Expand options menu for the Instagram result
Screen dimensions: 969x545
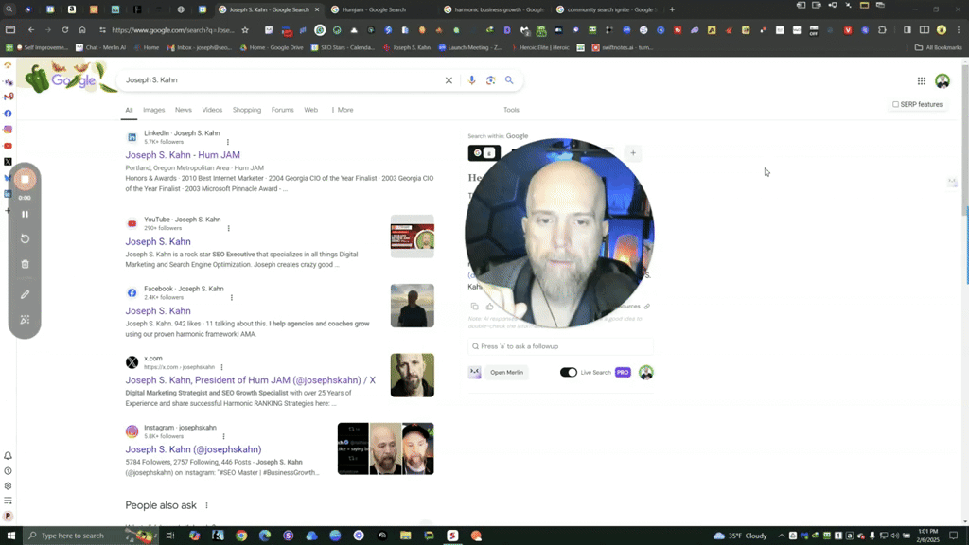tap(223, 436)
